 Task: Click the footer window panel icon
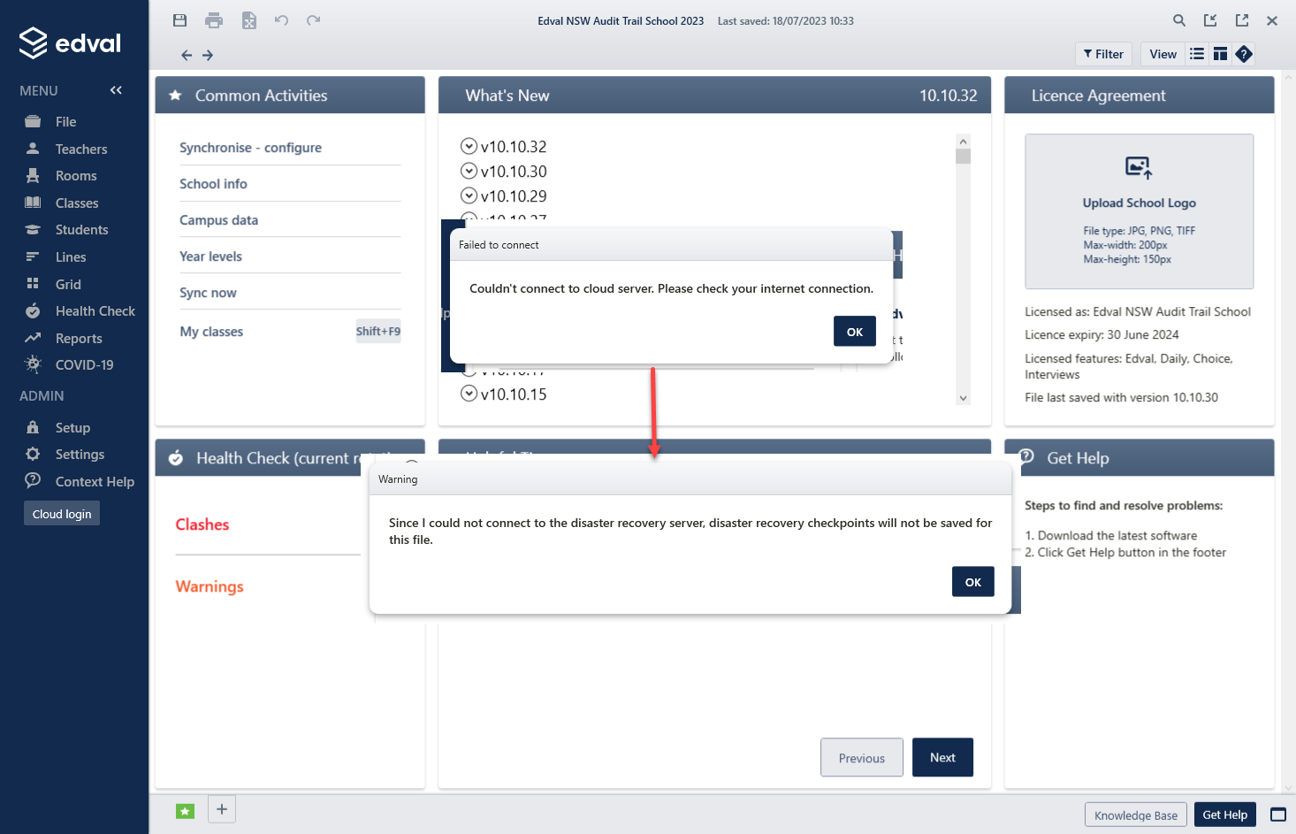1278,815
